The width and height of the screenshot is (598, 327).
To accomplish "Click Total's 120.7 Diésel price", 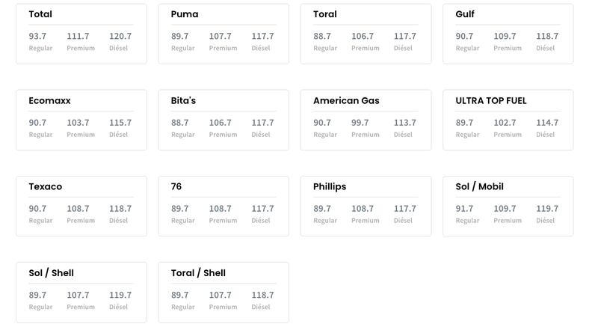I will pos(120,36).
